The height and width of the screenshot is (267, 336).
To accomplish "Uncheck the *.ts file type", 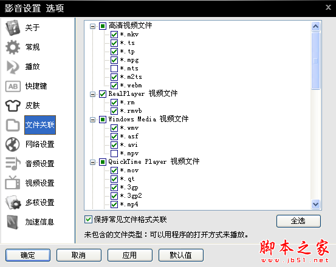I will point(114,43).
